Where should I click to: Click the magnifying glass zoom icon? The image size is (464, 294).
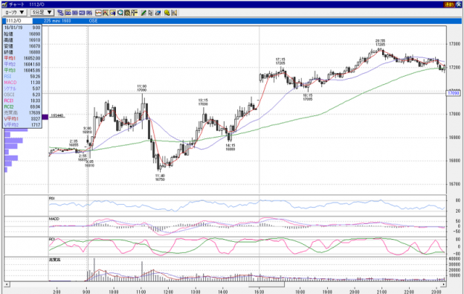pos(120,13)
